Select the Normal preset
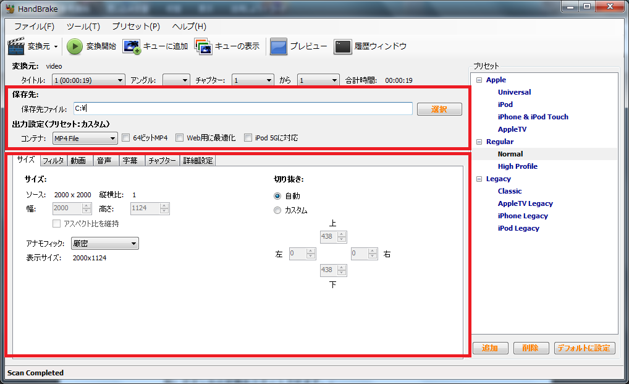This screenshot has height=384, width=629. click(510, 154)
